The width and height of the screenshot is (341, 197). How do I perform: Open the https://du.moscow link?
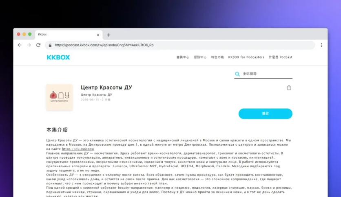[78, 149]
